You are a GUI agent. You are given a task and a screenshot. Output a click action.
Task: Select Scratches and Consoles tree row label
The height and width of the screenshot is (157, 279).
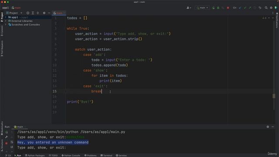(26, 24)
